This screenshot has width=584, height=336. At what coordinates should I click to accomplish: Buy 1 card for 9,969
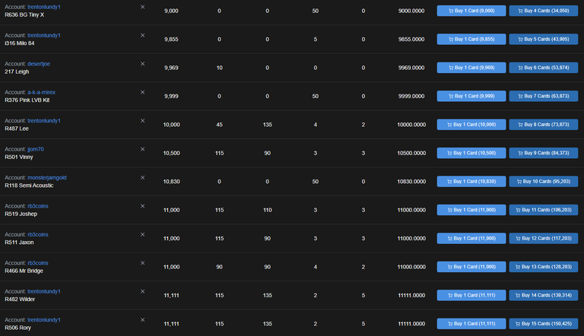(471, 68)
